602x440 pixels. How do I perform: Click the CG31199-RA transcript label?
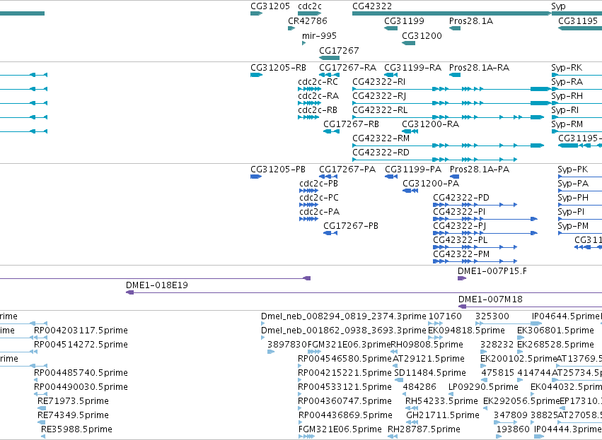pos(412,68)
